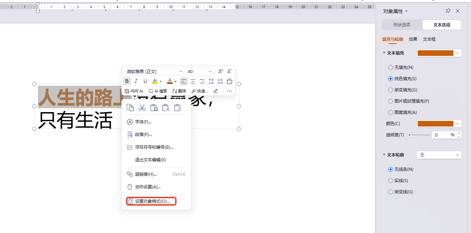This screenshot has height=233, width=471.
Task: Click the clear formatting eraser icon
Action: (230, 81)
